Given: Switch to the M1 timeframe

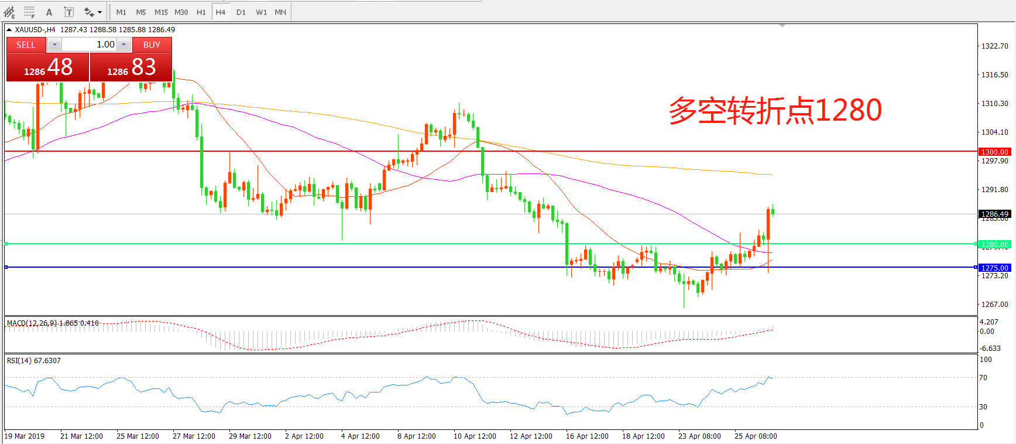Looking at the screenshot, I should [x=121, y=12].
